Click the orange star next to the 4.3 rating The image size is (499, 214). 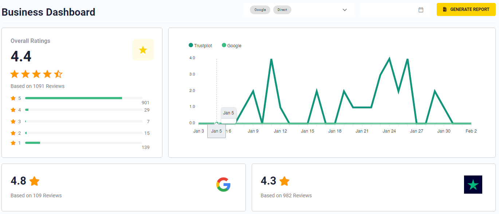(285, 181)
